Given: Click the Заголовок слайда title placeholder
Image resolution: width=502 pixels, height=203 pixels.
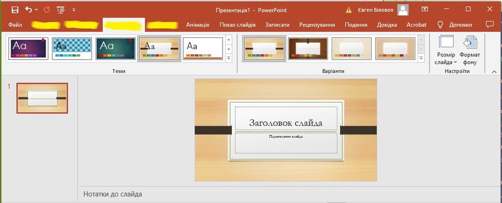Looking at the screenshot, I should click(286, 118).
